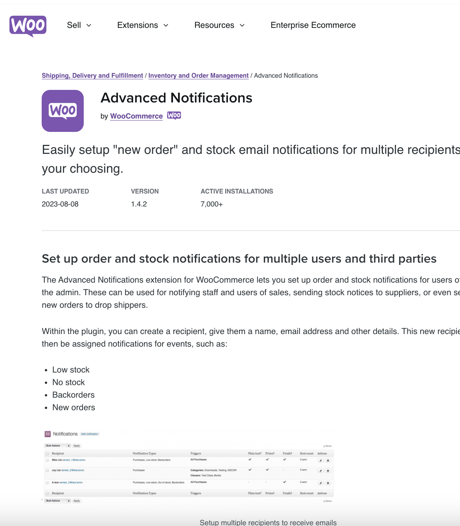Open the Inventory and Order Management breadcrumb link

198,75
